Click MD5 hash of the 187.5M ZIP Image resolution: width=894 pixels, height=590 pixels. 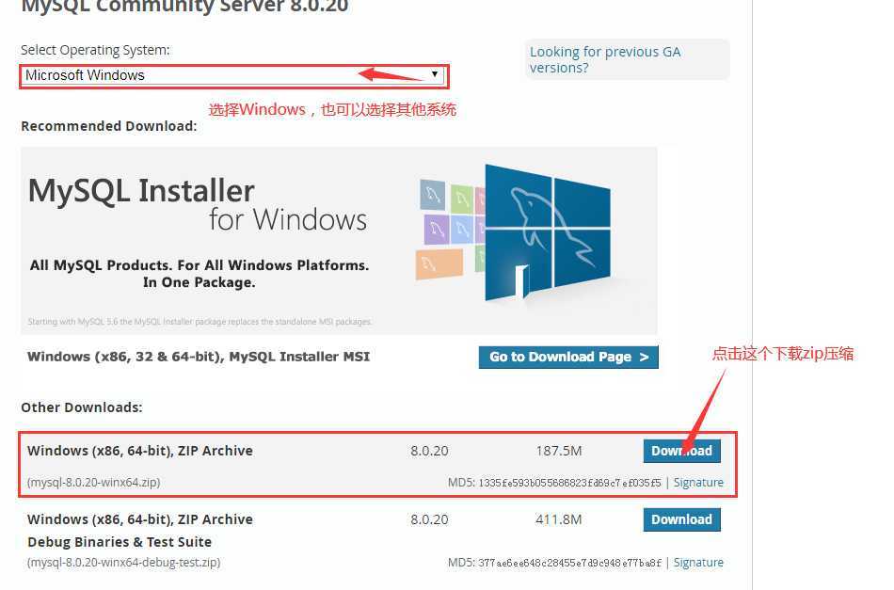569,483
